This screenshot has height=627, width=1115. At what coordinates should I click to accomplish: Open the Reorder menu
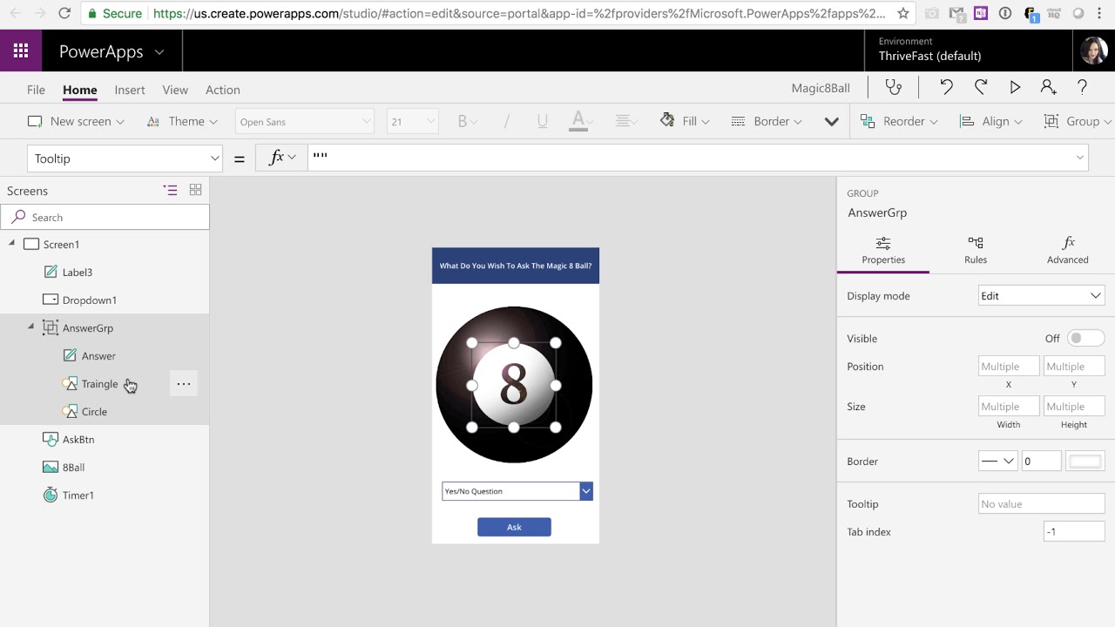coord(899,121)
